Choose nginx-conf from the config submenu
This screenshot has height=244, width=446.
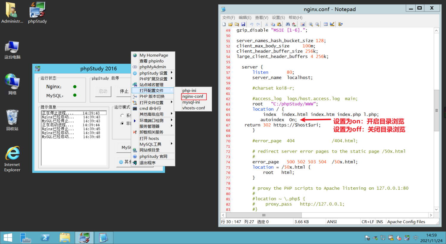pyautogui.click(x=194, y=96)
